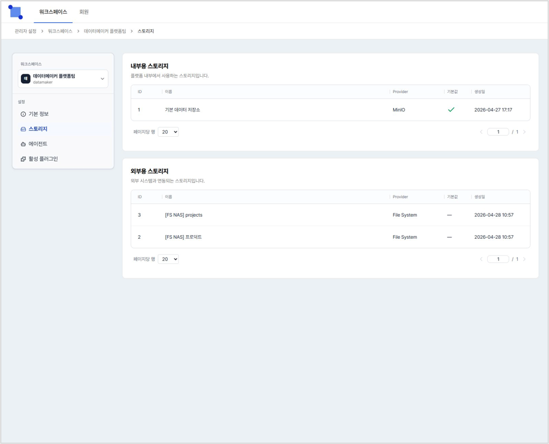The height and width of the screenshot is (444, 549).
Task: Open the 워크스페이스 top tab
Action: click(x=53, y=12)
